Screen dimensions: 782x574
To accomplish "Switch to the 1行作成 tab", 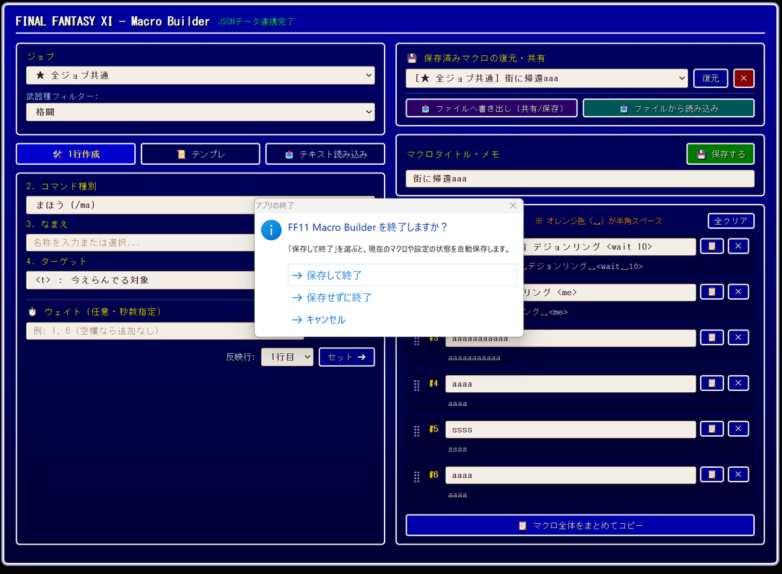I will click(76, 154).
